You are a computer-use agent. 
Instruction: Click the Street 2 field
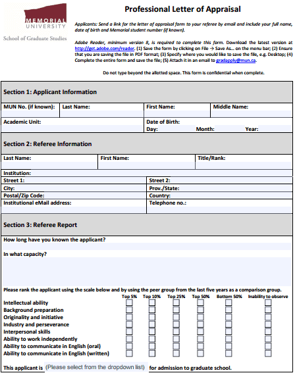pos(231,180)
